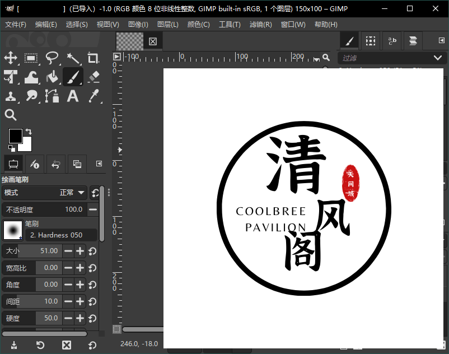Image resolution: width=449 pixels, height=354 pixels.
Task: Click the black foreground color swatch
Action: click(15, 136)
